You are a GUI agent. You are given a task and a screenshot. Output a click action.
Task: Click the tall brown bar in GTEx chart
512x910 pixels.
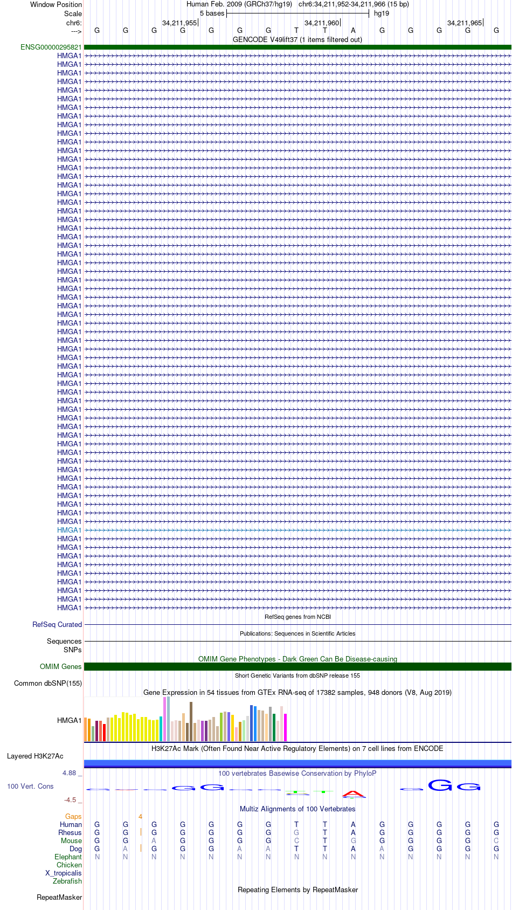[191, 722]
